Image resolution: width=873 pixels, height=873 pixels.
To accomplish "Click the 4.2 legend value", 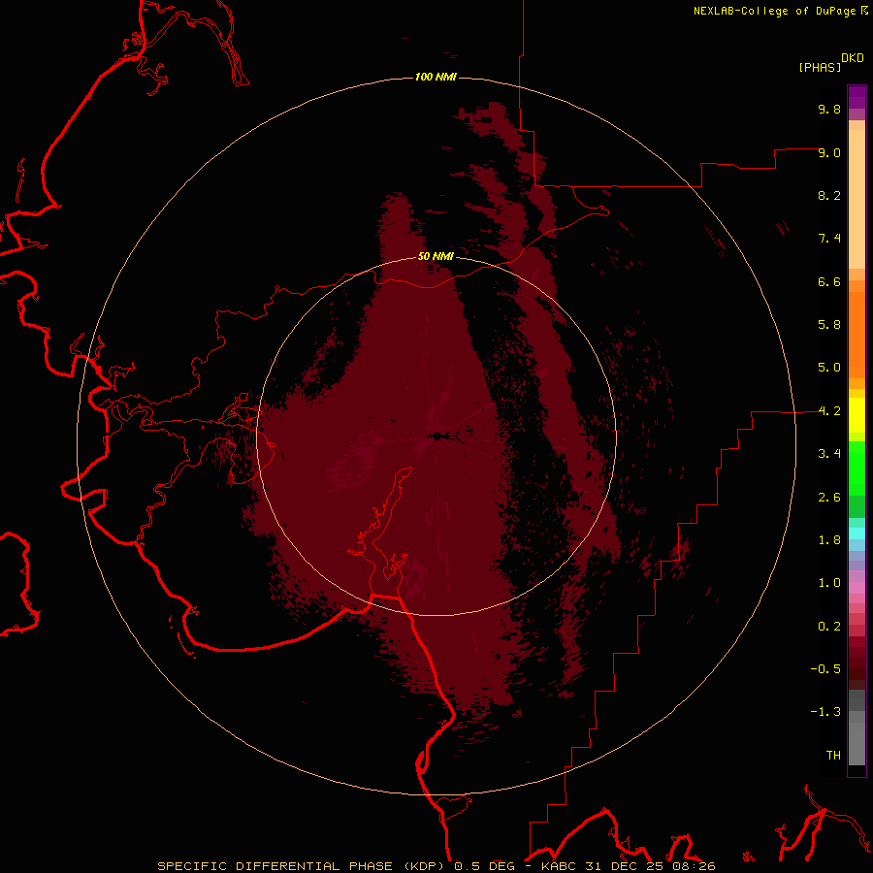I will click(x=829, y=411).
